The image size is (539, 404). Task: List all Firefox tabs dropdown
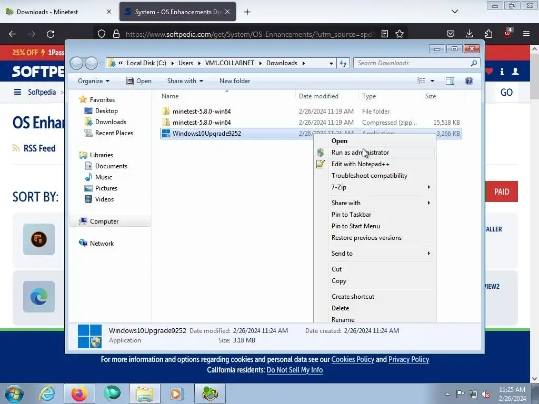[454, 12]
